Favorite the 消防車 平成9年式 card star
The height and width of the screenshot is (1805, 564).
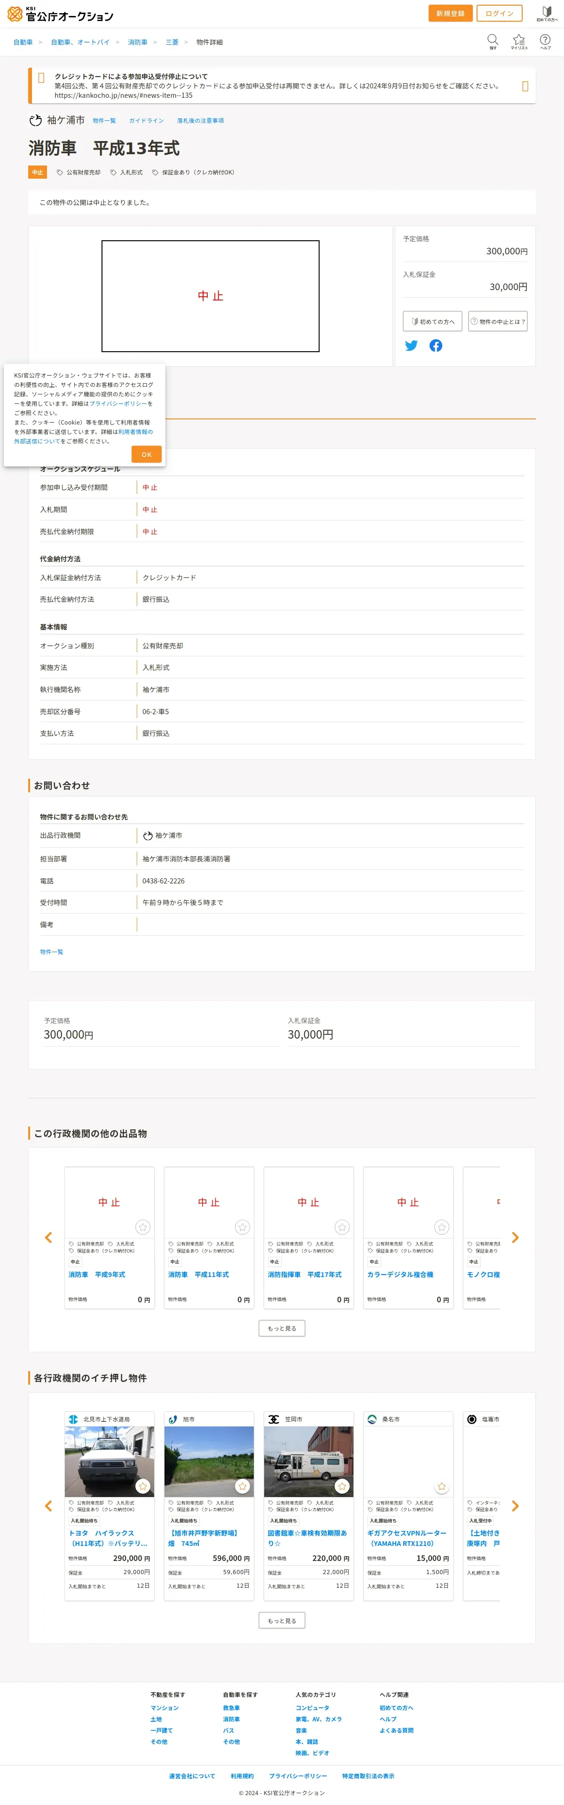(x=143, y=1227)
